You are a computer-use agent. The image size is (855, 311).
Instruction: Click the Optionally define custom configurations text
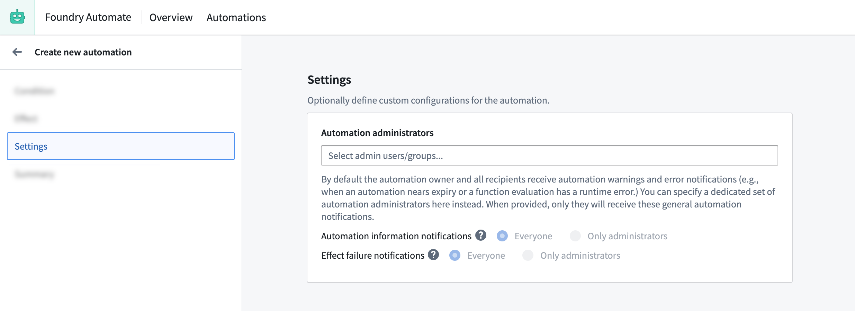tap(428, 100)
